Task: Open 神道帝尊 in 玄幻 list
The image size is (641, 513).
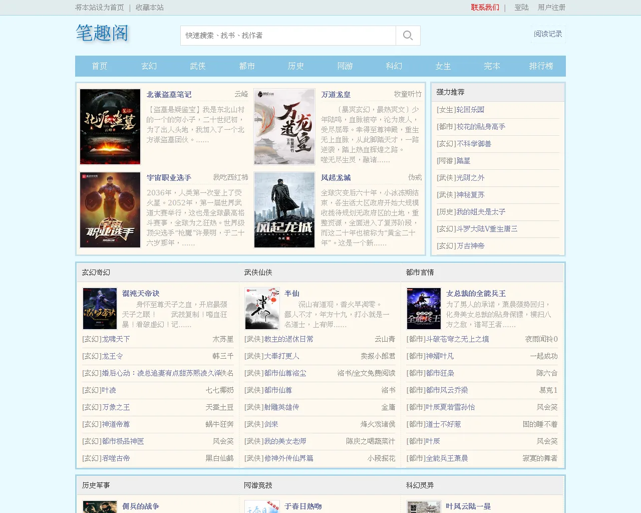Action: tap(116, 424)
